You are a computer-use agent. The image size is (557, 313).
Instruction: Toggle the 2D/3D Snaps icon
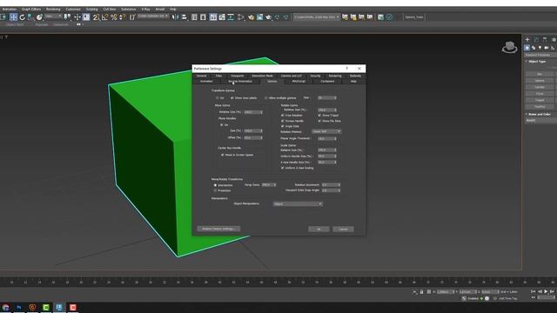(96, 17)
